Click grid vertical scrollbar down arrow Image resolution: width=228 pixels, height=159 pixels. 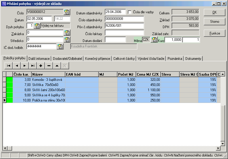click(223, 143)
